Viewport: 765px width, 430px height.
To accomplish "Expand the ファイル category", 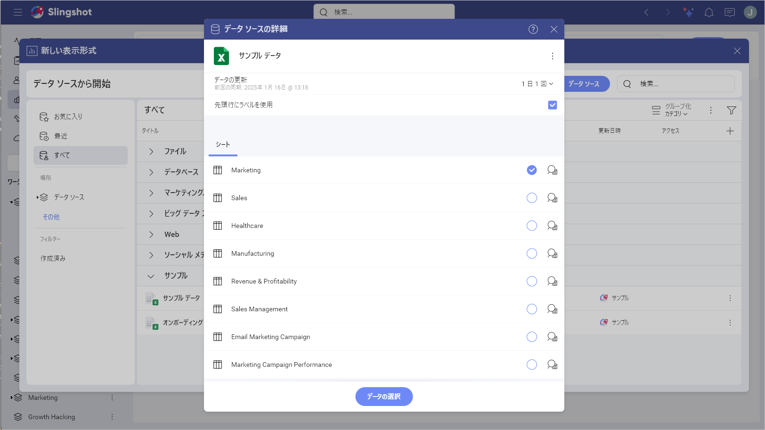I will tap(151, 151).
